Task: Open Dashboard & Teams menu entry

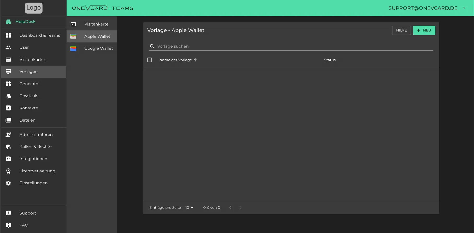Action: click(x=34, y=35)
